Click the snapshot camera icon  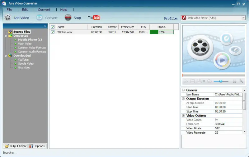199,81
